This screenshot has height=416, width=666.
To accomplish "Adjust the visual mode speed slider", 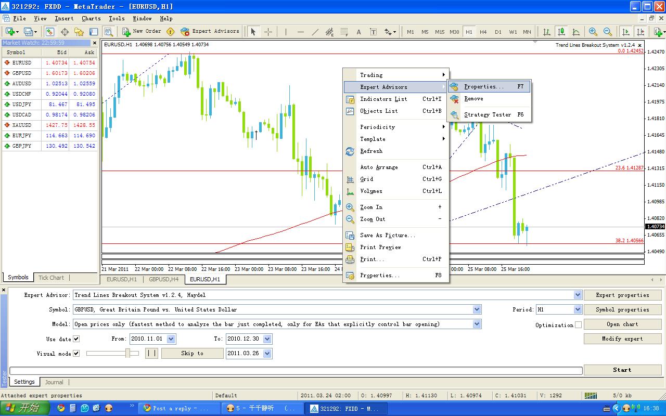I will tap(127, 354).
